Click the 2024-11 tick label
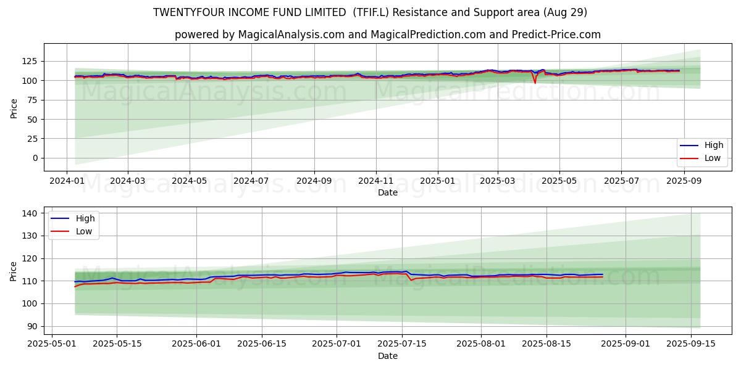This screenshot has width=741, height=370. 376,182
